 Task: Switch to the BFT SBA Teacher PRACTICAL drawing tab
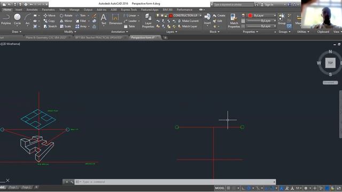point(98,37)
